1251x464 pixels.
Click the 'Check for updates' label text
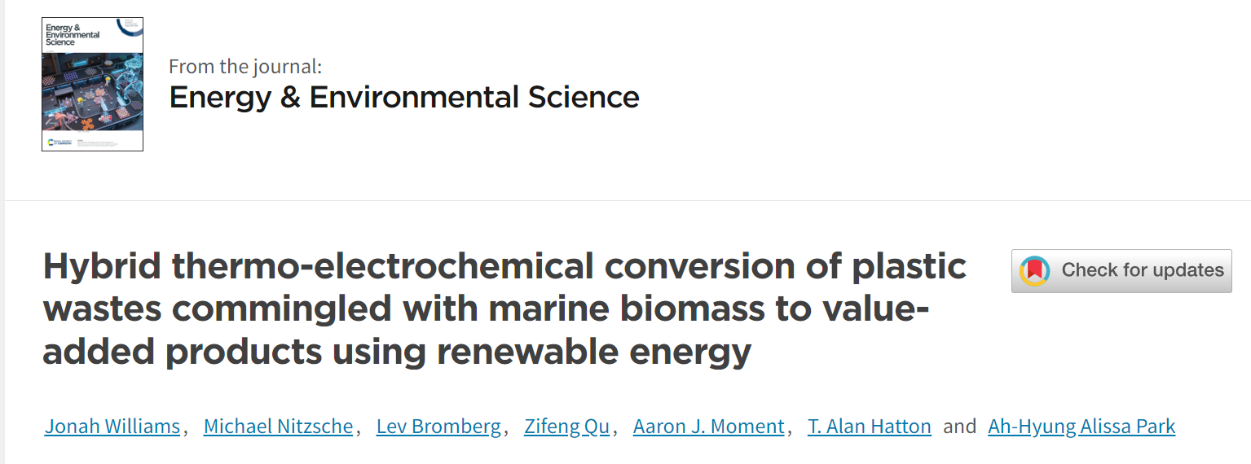[x=1143, y=270]
